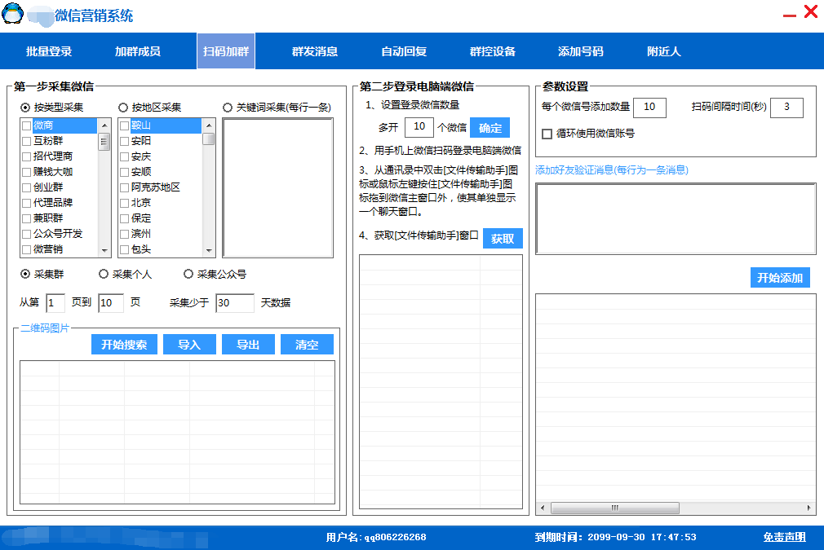Check the 保定 region checkbox
824x550 pixels.
[125, 219]
